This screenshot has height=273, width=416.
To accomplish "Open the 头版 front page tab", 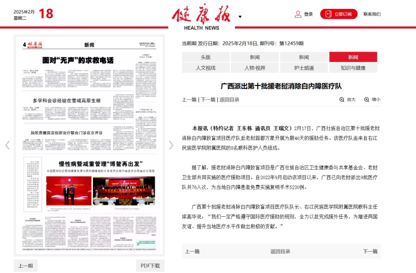I will 205,57.
